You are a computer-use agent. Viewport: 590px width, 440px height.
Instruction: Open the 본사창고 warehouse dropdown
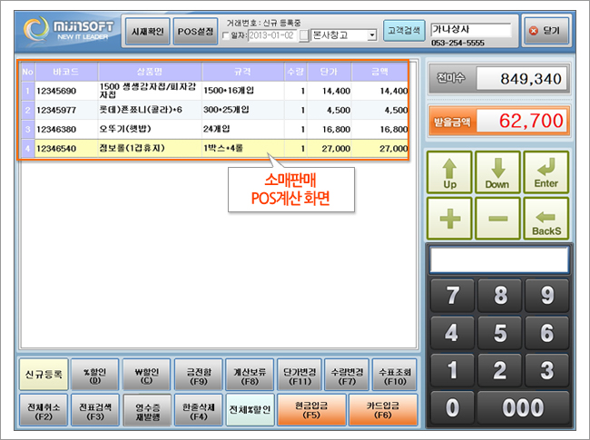[372, 35]
